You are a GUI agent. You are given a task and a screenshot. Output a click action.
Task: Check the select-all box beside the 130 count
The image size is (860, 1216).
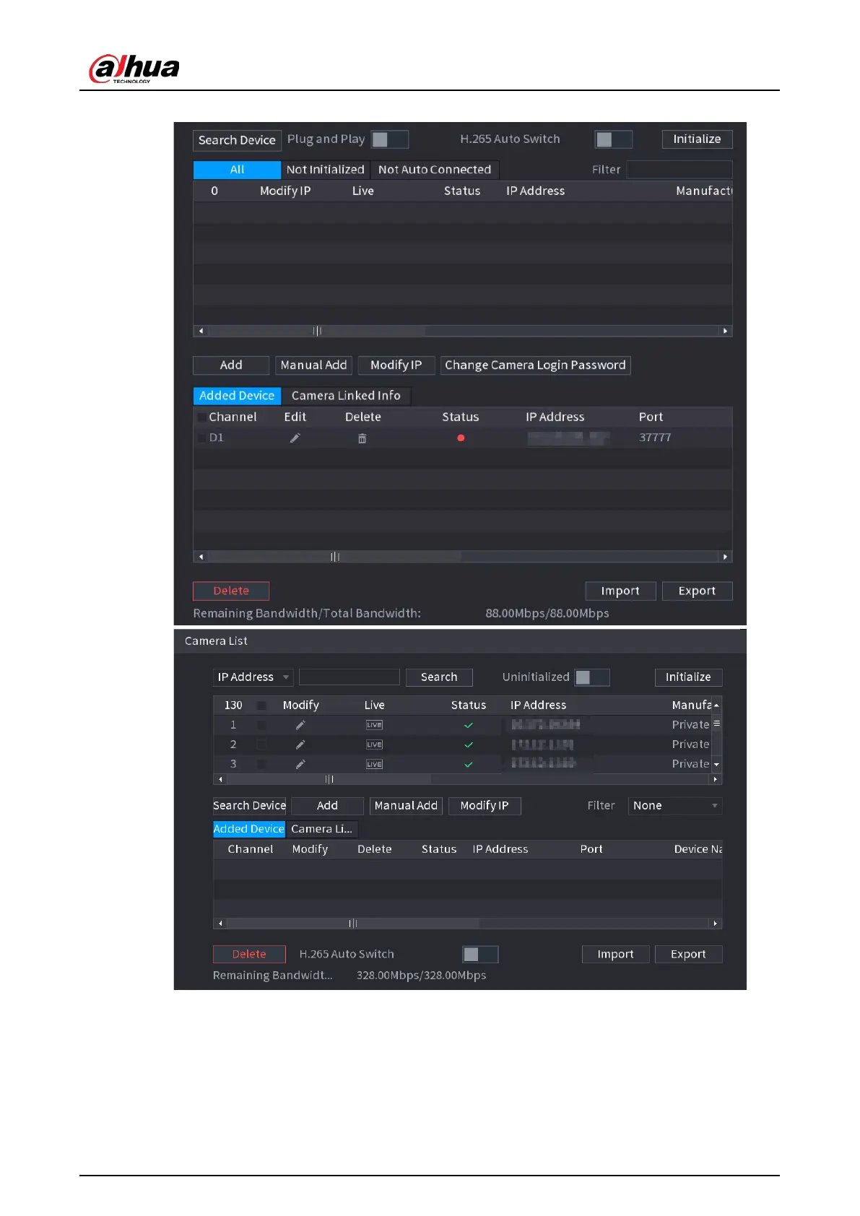[261, 705]
